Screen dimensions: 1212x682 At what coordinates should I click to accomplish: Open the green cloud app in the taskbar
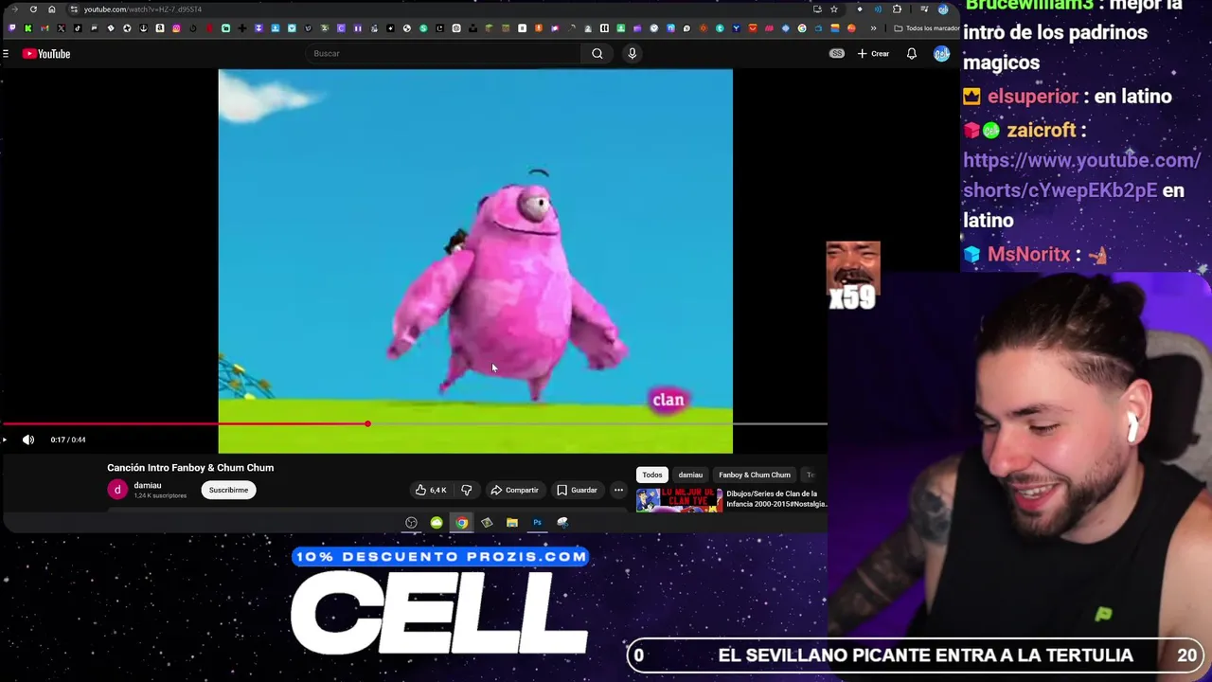click(437, 522)
